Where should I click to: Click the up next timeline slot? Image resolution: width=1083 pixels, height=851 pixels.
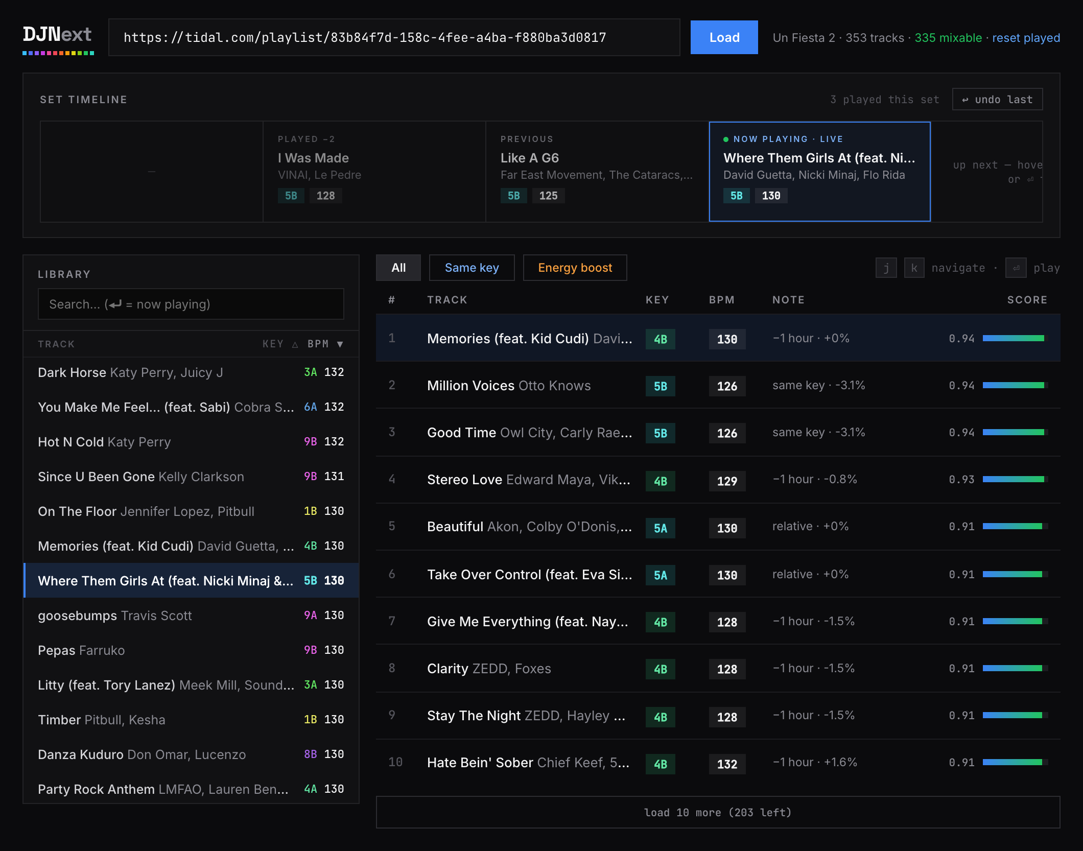pyautogui.click(x=987, y=172)
